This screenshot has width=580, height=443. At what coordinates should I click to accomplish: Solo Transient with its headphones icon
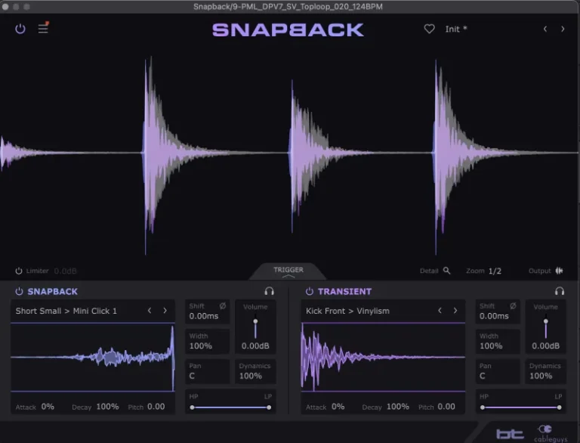[x=560, y=291]
